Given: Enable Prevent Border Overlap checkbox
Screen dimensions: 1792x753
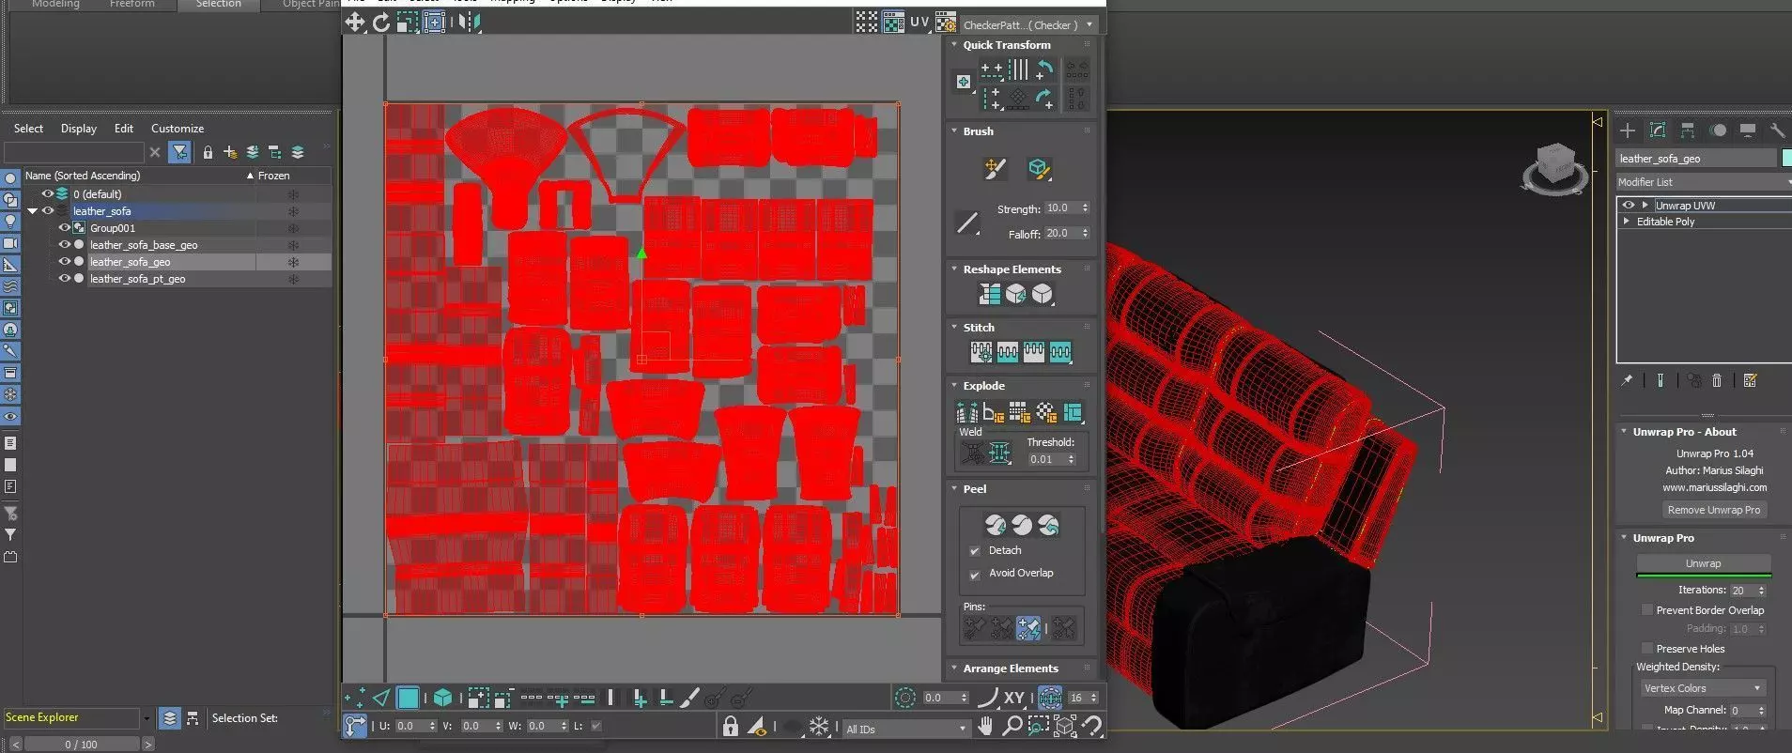Looking at the screenshot, I should (1646, 610).
